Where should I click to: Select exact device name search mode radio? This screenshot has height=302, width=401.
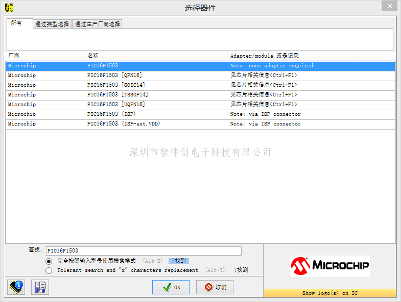pyautogui.click(x=49, y=261)
